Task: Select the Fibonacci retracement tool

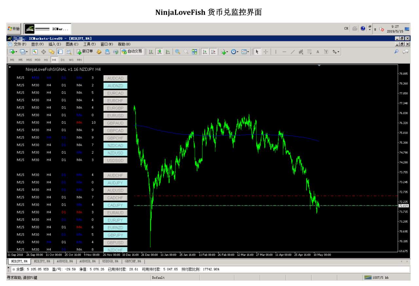Action: (309, 52)
